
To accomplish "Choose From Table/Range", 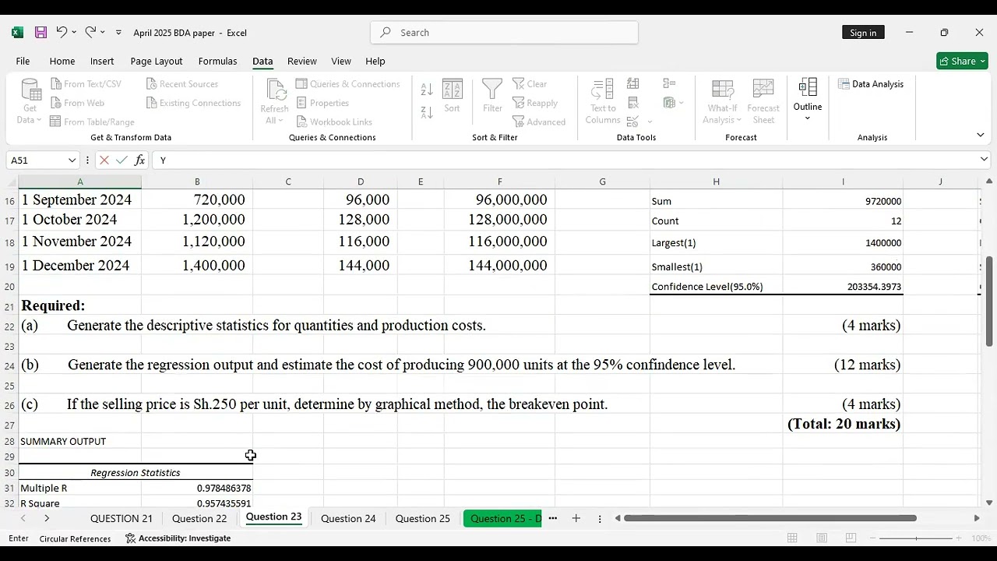I will point(92,122).
